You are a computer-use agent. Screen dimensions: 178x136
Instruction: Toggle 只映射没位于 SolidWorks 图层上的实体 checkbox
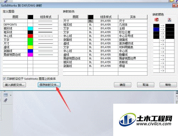click(4, 78)
